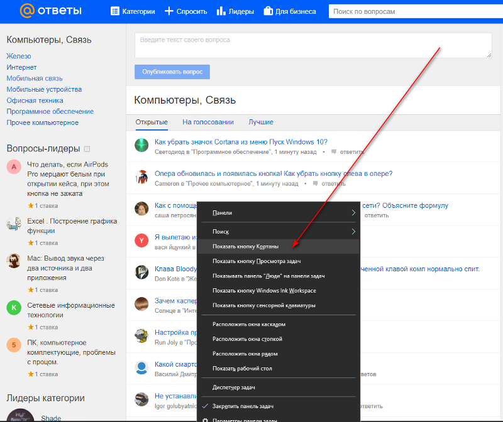The width and height of the screenshot is (503, 422).
Task: Select Показать кнопку Просмотра задач
Action: point(278,261)
